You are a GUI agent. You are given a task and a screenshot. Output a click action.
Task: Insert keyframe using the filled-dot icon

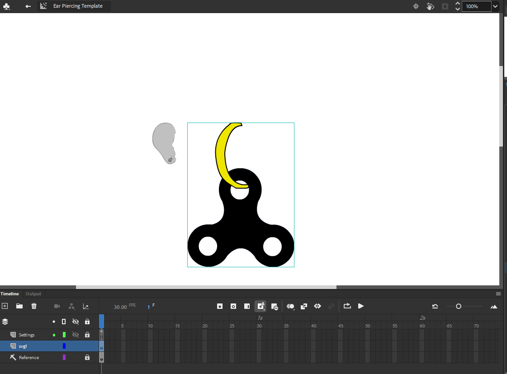[x=220, y=306]
